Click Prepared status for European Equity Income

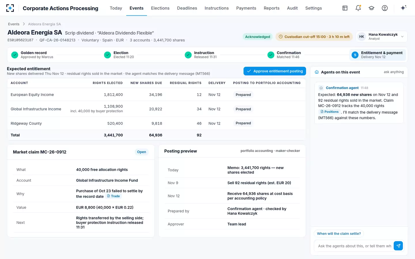pyautogui.click(x=243, y=95)
